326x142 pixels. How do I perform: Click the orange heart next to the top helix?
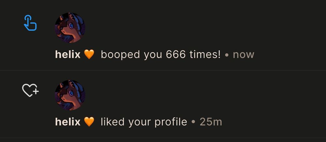(x=89, y=54)
